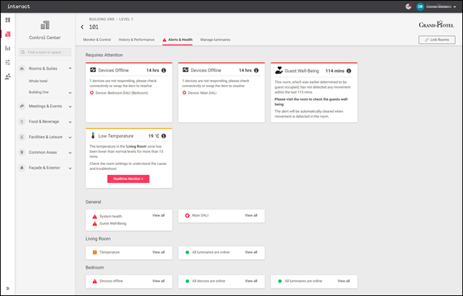Viewport: 463px width, 296px height.
Task: Open the Manage luminaires tab
Action: click(215, 40)
